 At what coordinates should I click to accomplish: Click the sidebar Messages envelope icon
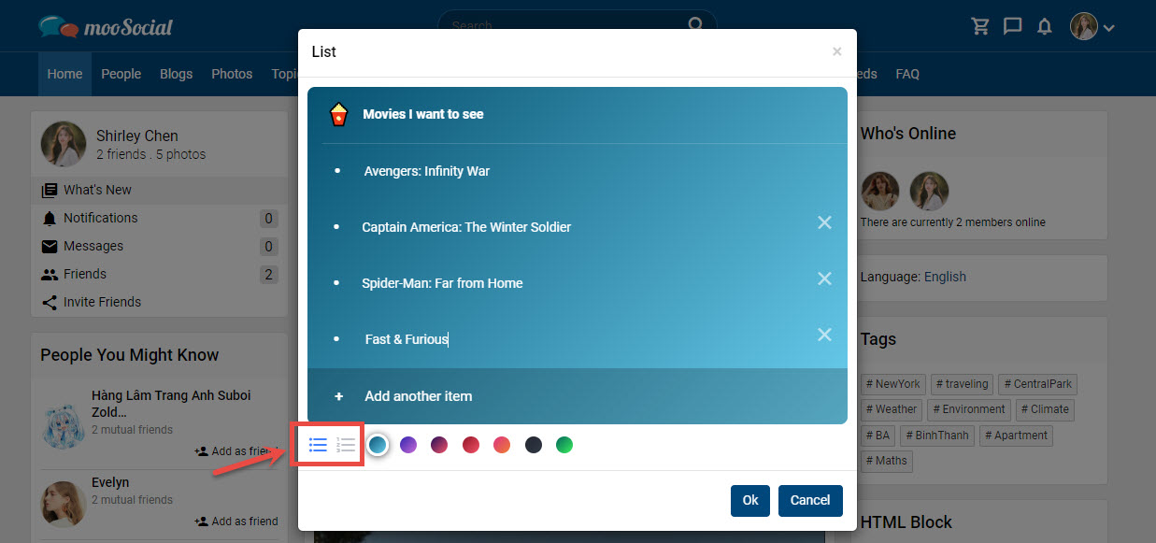[50, 247]
